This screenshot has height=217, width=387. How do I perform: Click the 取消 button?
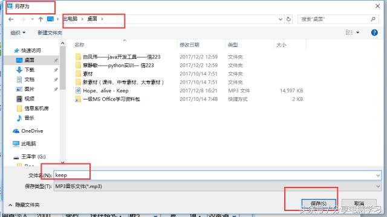[x=359, y=204]
